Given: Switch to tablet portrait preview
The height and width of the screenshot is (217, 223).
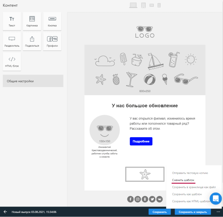Looking at the screenshot, I should tap(143, 5).
